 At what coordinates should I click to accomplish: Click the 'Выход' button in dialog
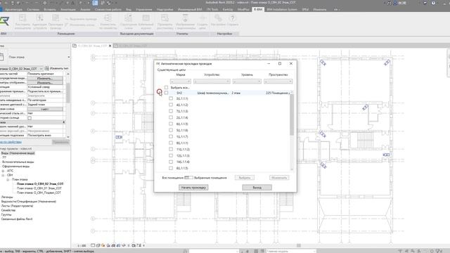point(257,188)
